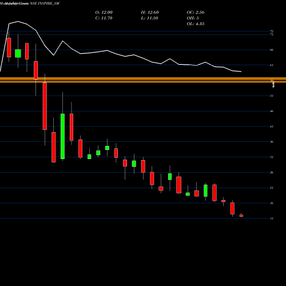Click the 46 price axis label
The image size is (286, 286).
(272, 111)
